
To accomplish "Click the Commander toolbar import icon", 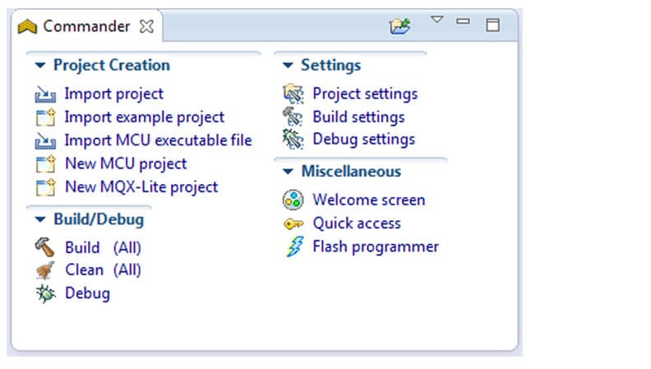I will (x=399, y=26).
